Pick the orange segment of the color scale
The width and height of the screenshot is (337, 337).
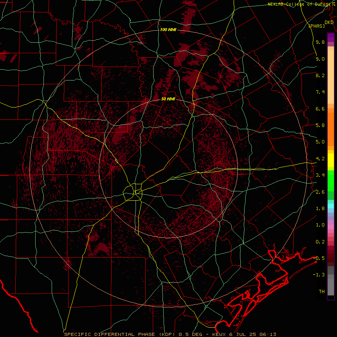331,129
